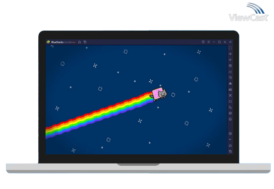Open the BlueStacks home icon in title bar
Image resolution: width=274 pixels, height=189 pixels.
80,42
